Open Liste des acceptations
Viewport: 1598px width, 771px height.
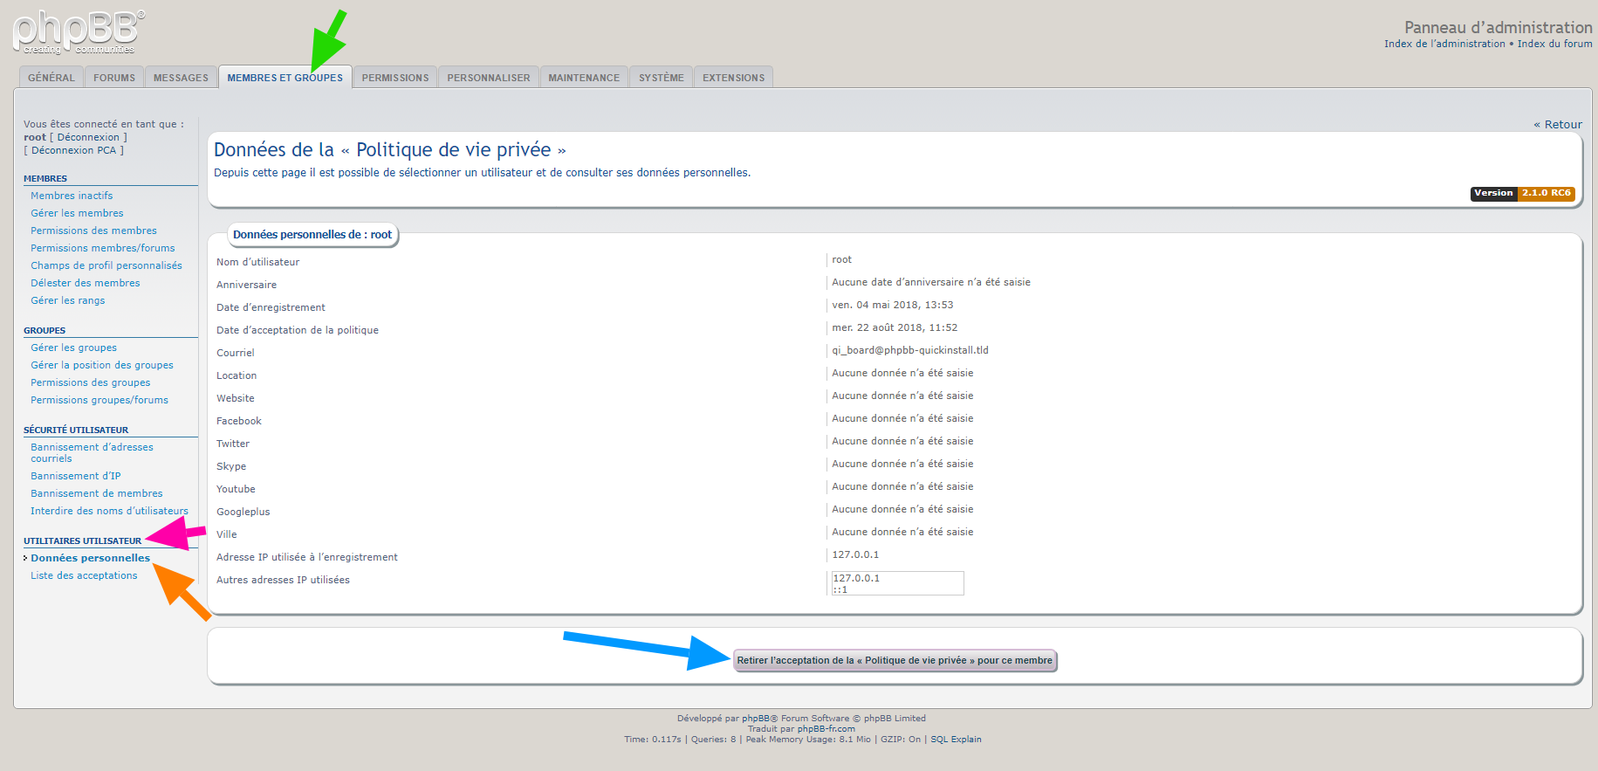[84, 575]
